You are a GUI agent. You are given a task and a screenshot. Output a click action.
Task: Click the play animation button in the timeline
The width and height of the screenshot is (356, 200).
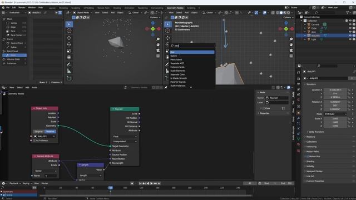click(x=151, y=183)
